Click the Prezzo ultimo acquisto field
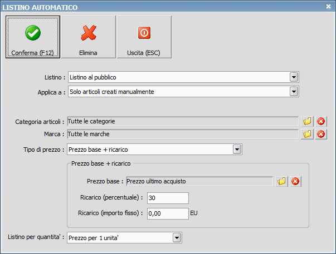Viewport: 336px width, 254px height. coord(199,182)
